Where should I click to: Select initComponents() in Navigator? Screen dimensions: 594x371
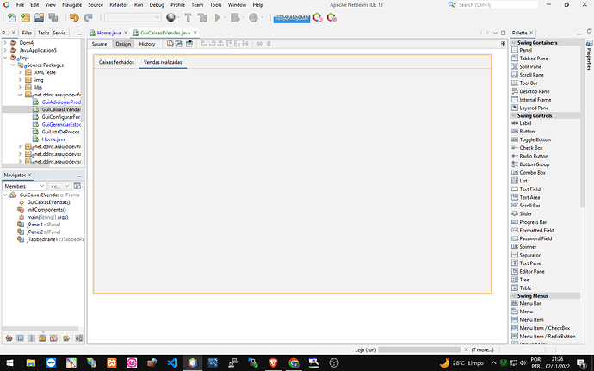click(46, 209)
